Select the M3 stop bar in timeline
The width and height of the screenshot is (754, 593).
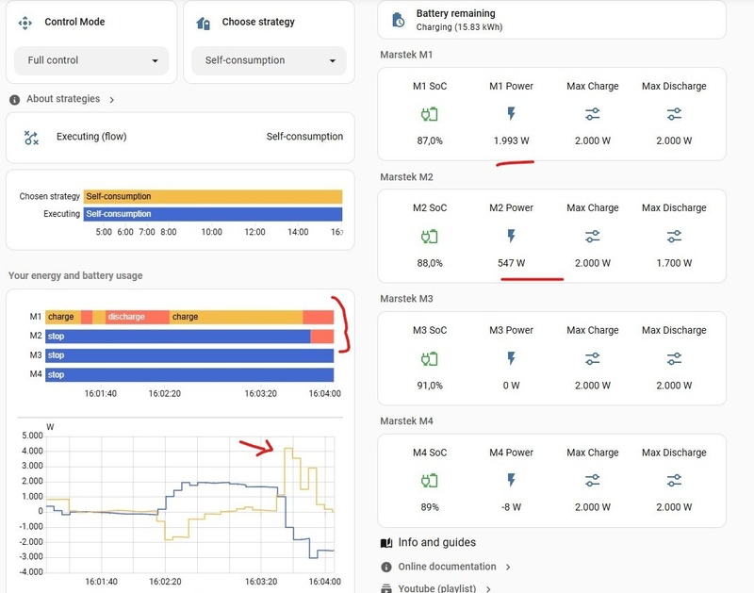189,355
